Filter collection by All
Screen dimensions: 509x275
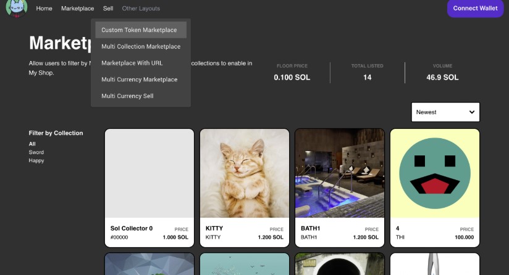pyautogui.click(x=32, y=144)
